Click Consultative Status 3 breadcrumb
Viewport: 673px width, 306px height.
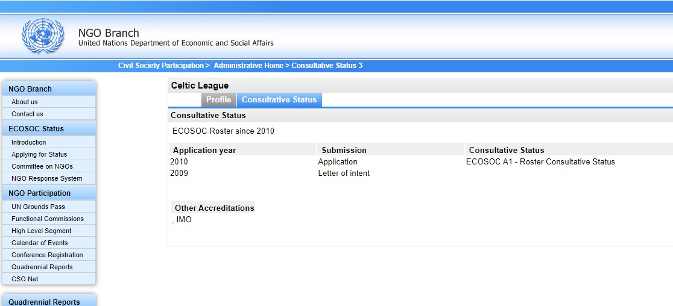coord(327,66)
